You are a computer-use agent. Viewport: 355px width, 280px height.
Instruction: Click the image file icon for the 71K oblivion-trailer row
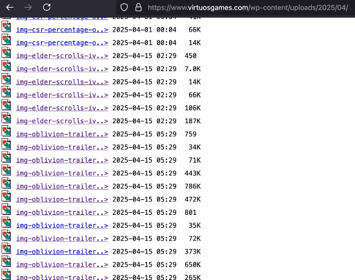coord(6,157)
